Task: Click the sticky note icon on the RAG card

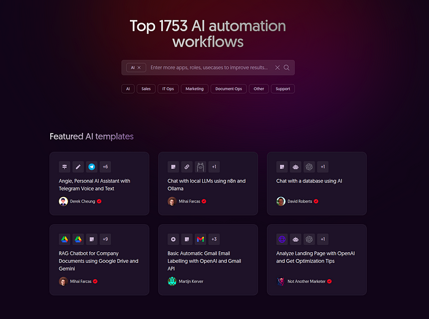Action: [x=92, y=239]
